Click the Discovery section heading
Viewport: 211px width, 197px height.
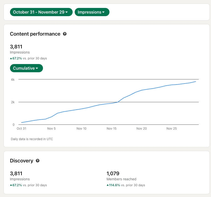[x=22, y=161]
